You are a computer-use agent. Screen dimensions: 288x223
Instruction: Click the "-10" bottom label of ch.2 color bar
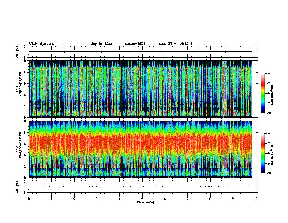(x=269, y=173)
